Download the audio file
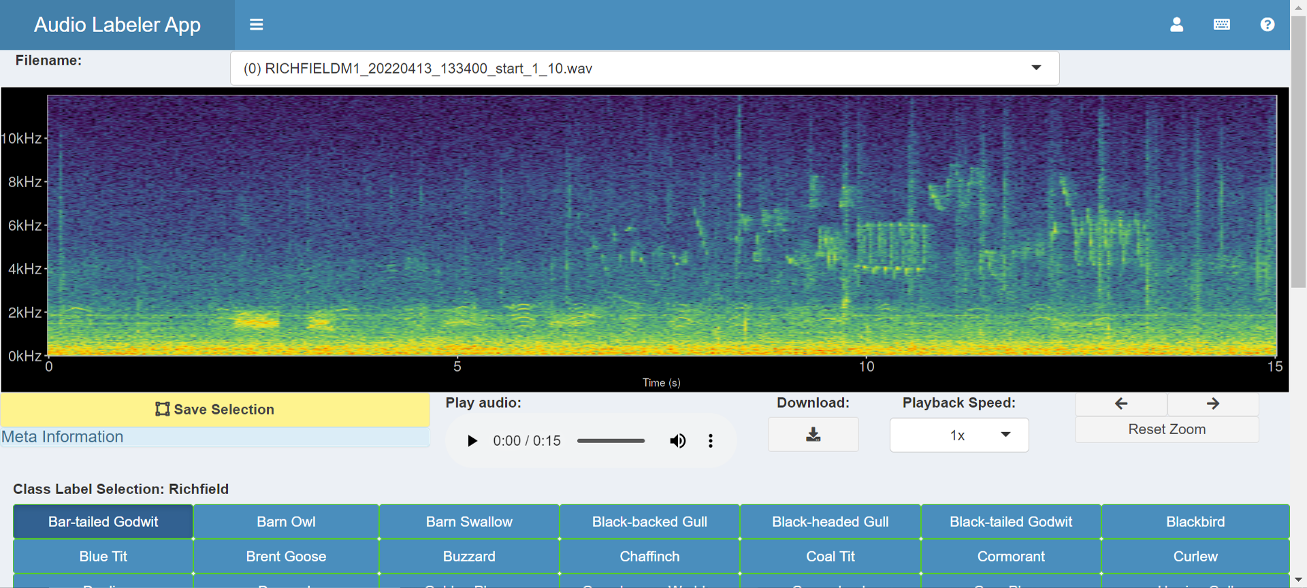This screenshot has height=588, width=1307. (x=813, y=434)
